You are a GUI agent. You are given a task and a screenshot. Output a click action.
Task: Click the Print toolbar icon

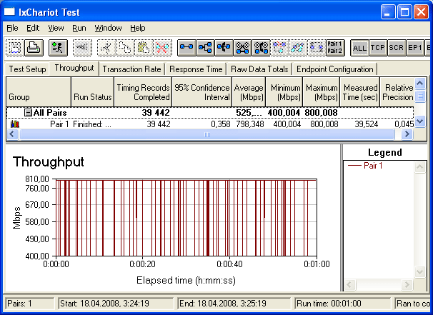tap(34, 47)
